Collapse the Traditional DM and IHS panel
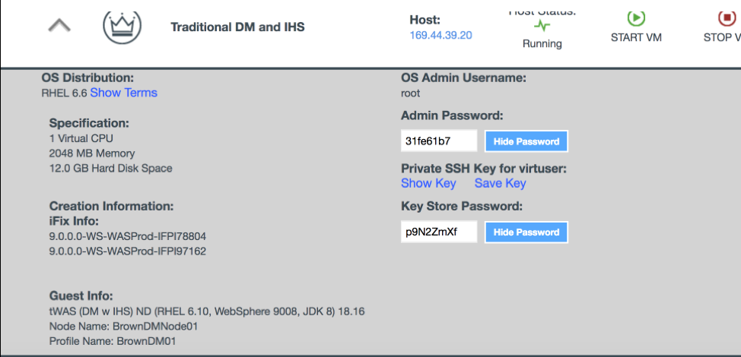 (59, 25)
